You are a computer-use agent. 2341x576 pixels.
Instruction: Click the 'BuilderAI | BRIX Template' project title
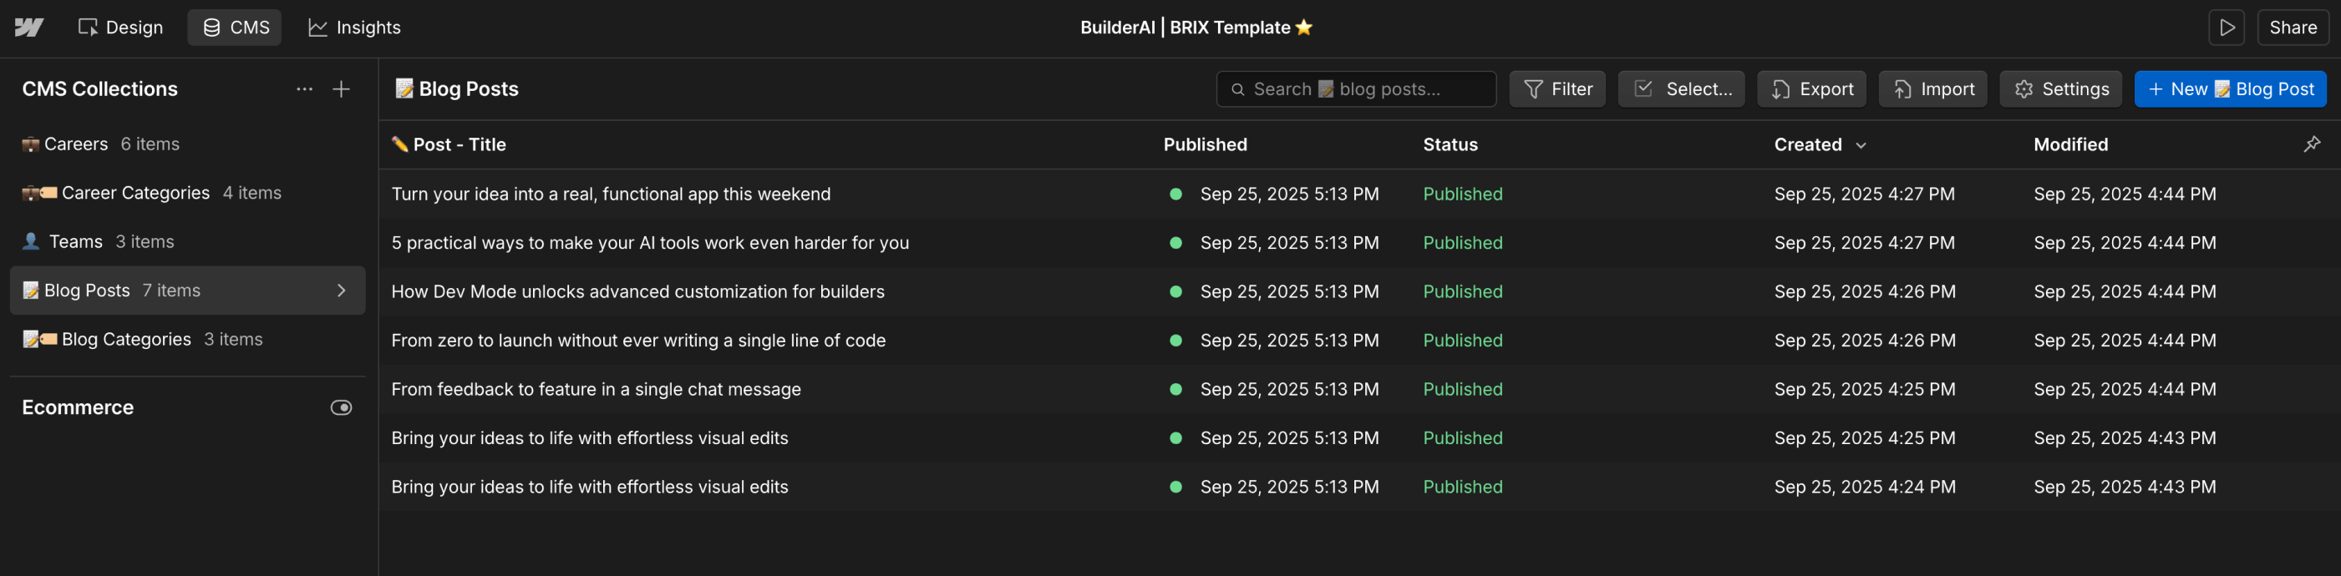[1196, 28]
